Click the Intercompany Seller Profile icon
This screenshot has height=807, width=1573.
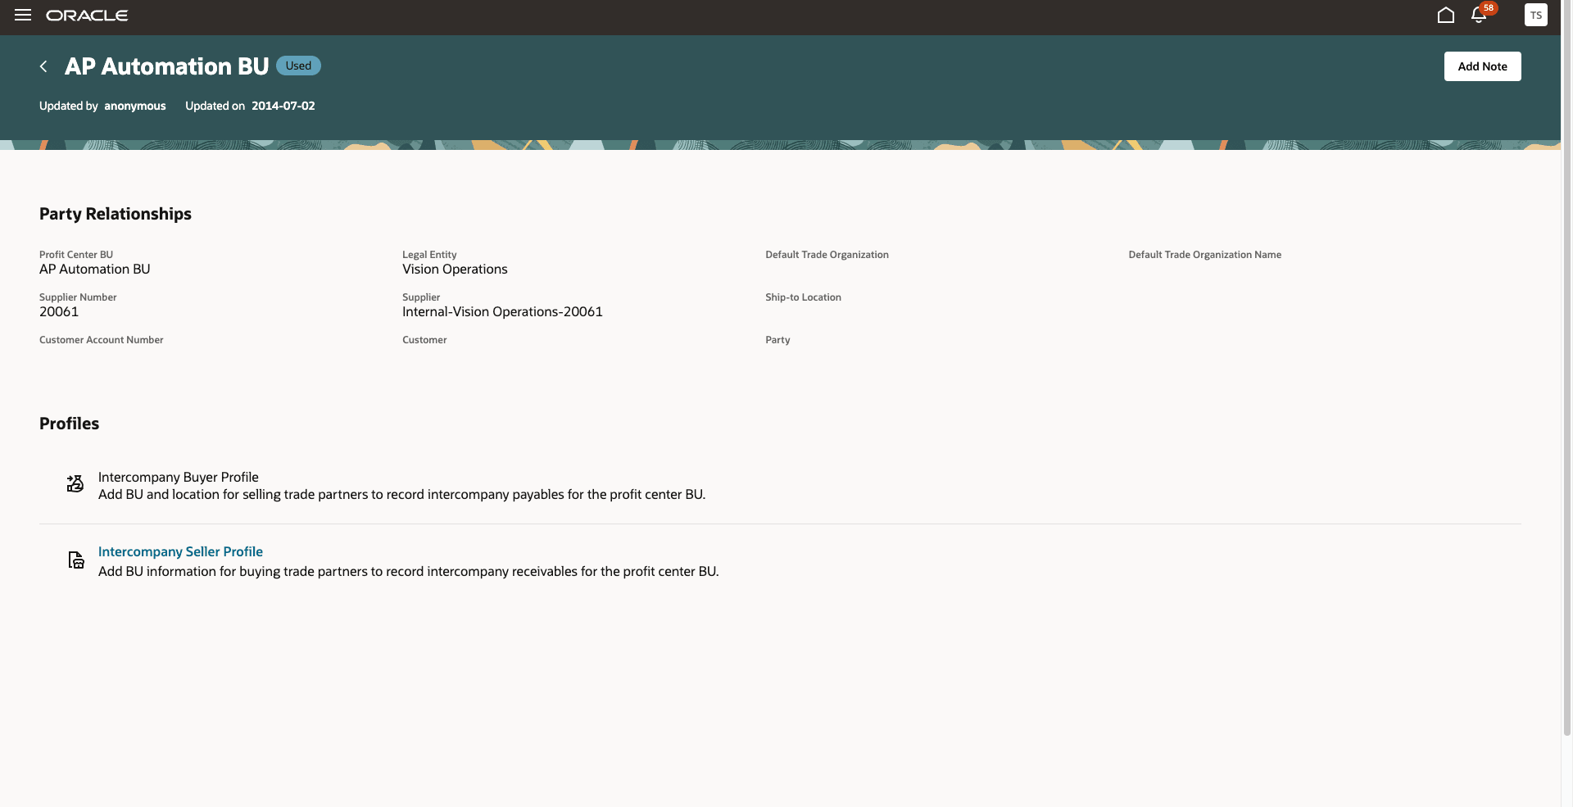point(75,560)
